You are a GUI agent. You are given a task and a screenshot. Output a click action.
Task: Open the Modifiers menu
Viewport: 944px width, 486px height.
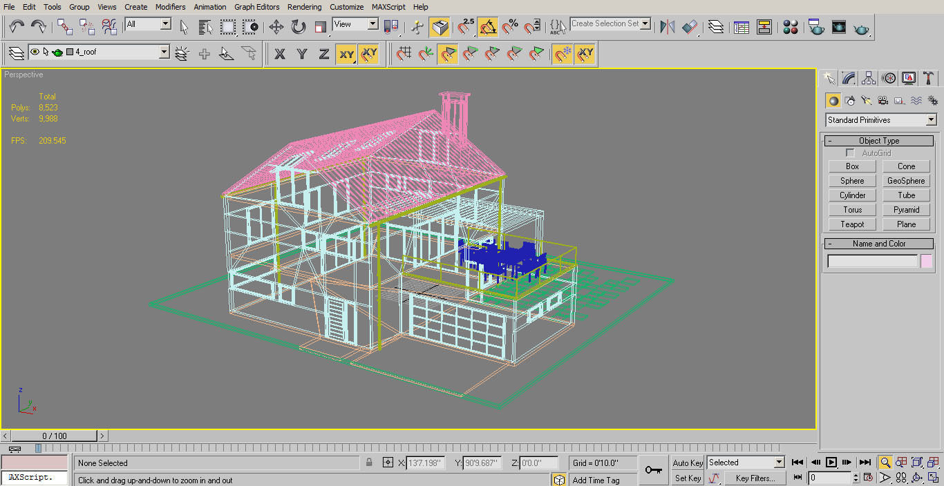click(x=170, y=7)
